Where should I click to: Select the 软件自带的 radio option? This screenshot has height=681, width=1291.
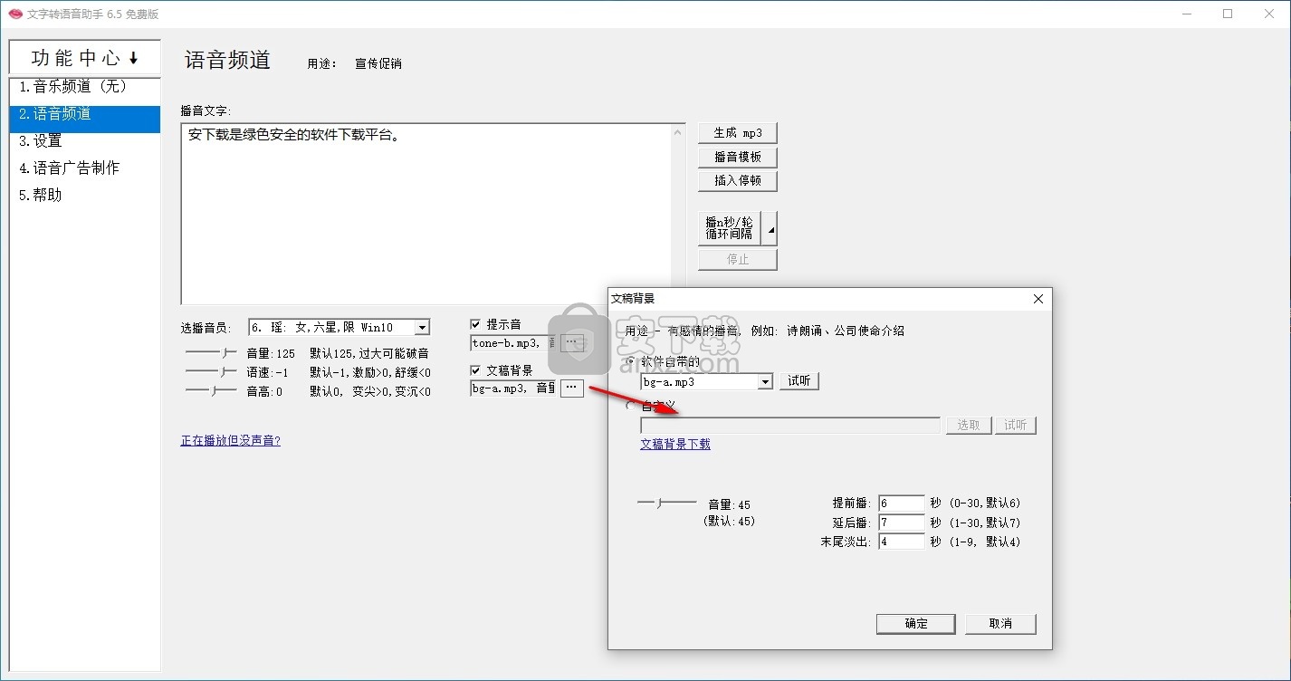coord(631,361)
